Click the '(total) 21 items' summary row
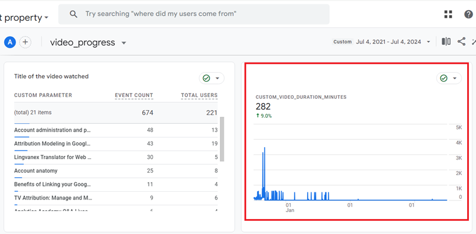The image size is (476, 234). click(116, 113)
